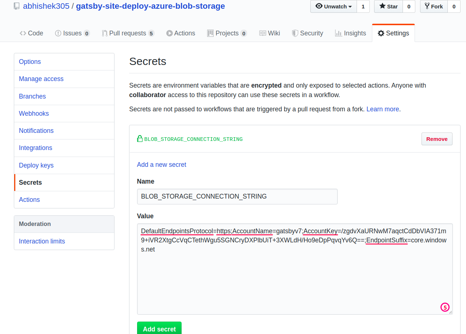Go to the Pull requests tab
Screen dimensions: 466x334
click(x=128, y=33)
